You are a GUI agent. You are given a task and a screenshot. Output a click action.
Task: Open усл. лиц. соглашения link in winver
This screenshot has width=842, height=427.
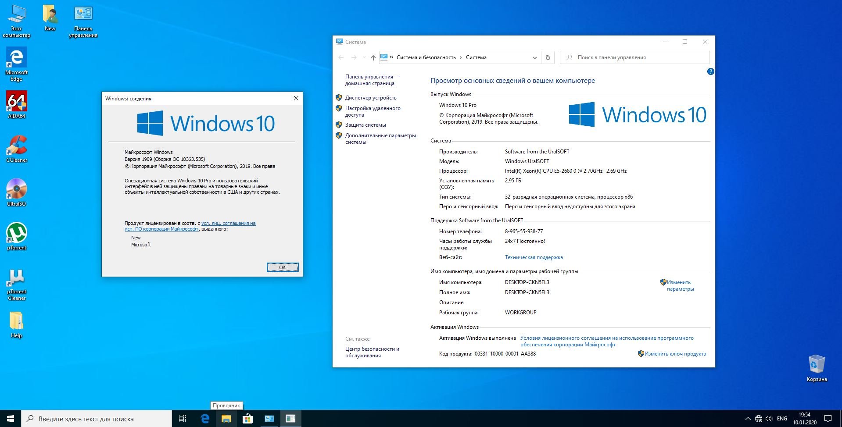click(228, 223)
